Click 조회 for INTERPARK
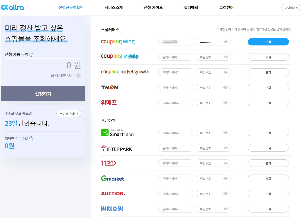Image resolution: width=301 pixels, height=218 pixels. (268, 148)
